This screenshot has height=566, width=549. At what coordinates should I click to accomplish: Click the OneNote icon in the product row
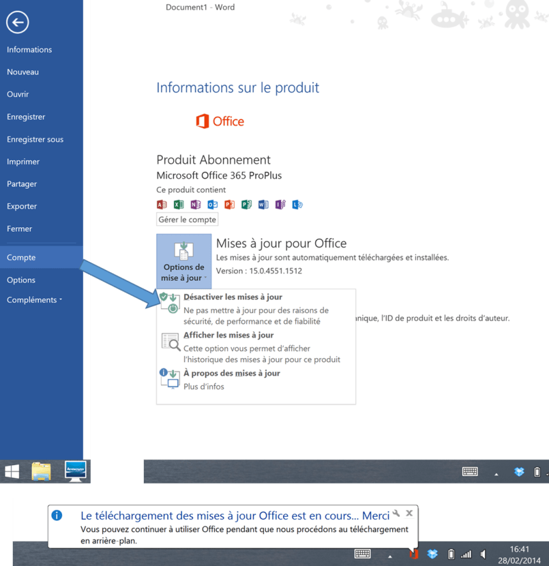(195, 205)
